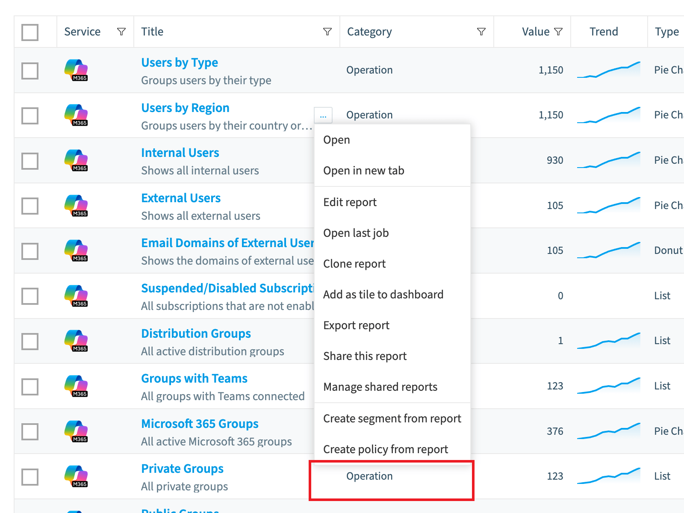The image size is (684, 513).
Task: Check the Internal Users row checkbox
Action: [30, 161]
